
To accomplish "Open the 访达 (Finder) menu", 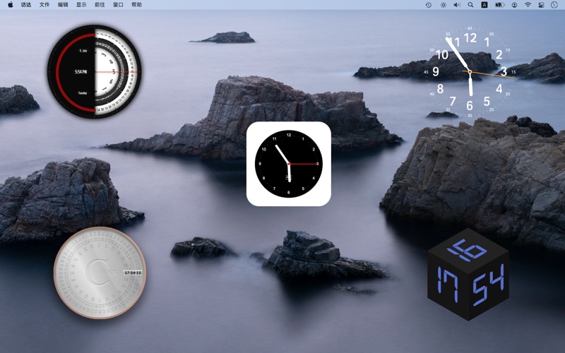I will coord(26,5).
